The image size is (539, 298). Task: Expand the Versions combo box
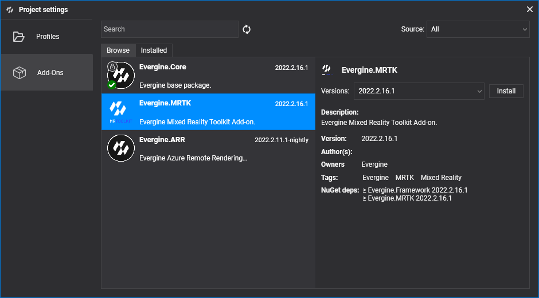(x=419, y=91)
